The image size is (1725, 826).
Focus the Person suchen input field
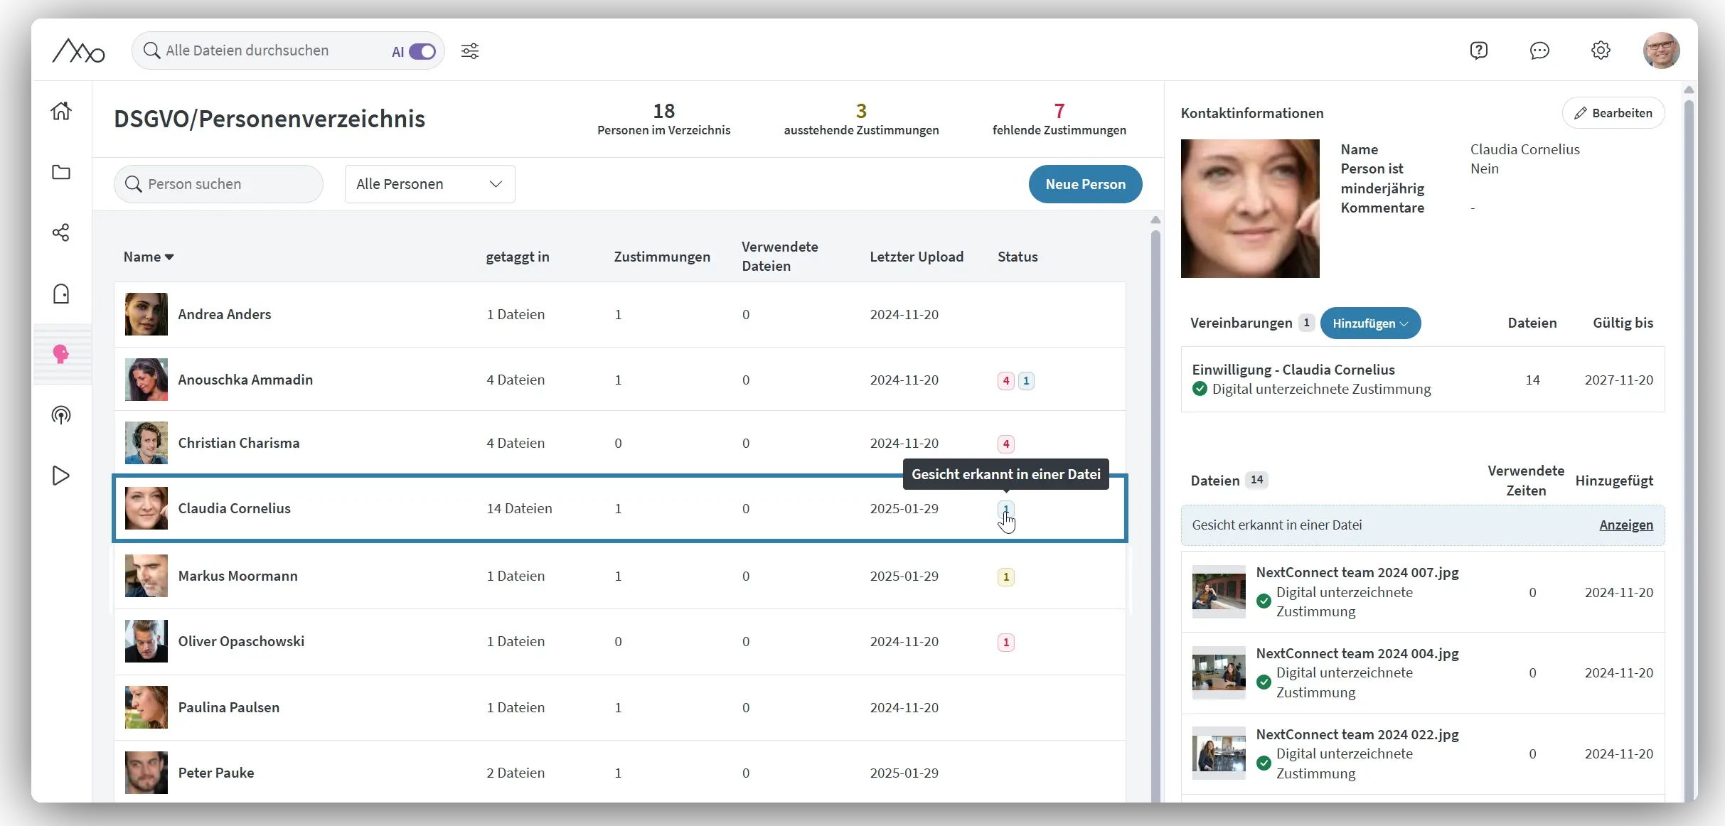(218, 184)
